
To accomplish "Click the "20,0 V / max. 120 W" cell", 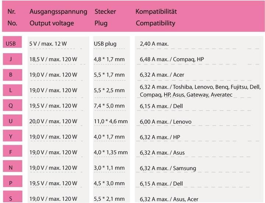I will tap(53, 121).
